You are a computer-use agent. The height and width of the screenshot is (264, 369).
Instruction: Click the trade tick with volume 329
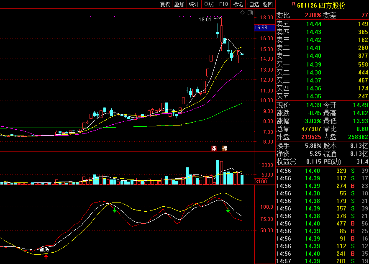pos(323,171)
